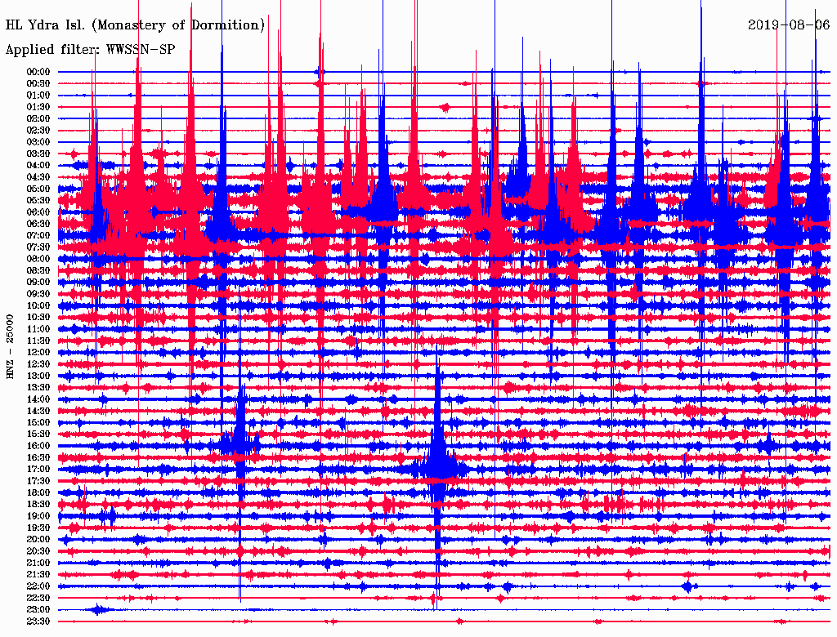837x637 pixels.
Task: Select the 01:00 time label
Action: 38,96
